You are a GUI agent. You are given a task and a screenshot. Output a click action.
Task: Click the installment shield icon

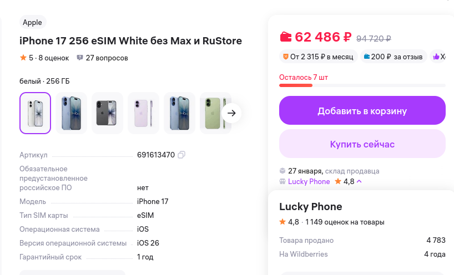point(286,57)
